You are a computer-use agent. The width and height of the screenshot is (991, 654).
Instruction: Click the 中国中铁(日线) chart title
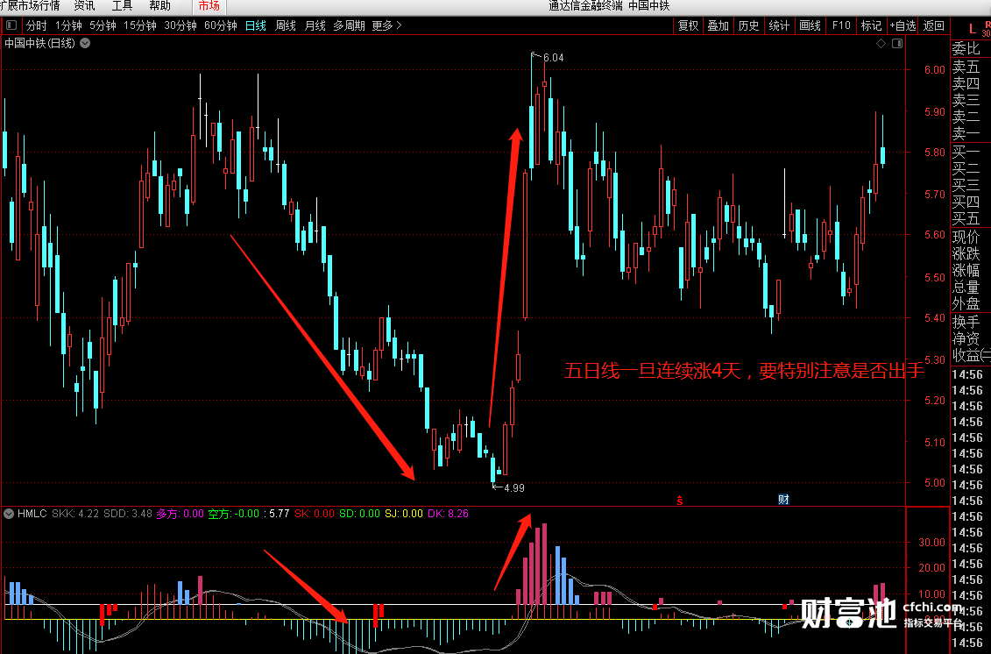(x=39, y=43)
